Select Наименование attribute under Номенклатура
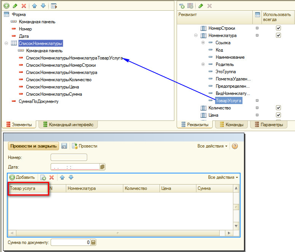Screen dimensions: 295x252 pyautogui.click(x=230, y=57)
